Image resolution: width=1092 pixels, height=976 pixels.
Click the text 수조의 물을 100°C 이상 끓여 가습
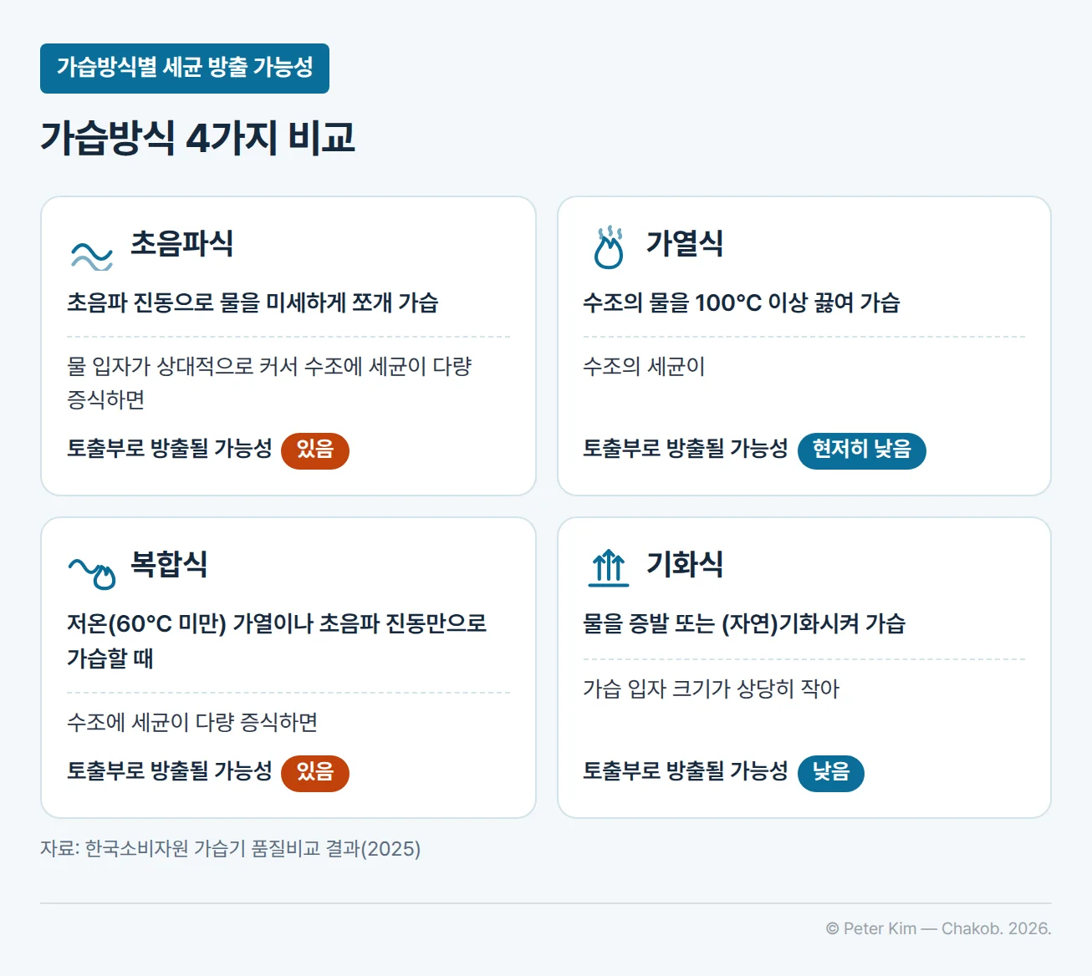coord(742,302)
